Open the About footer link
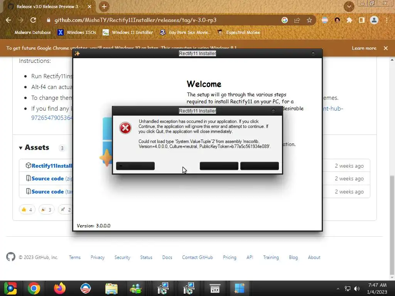Screen dimensions: 395x296 (x=314, y=257)
